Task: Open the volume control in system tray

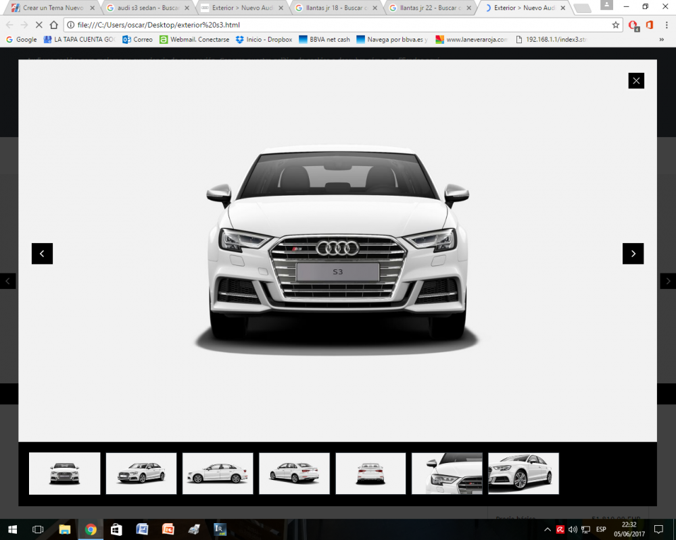Action: pos(573,530)
